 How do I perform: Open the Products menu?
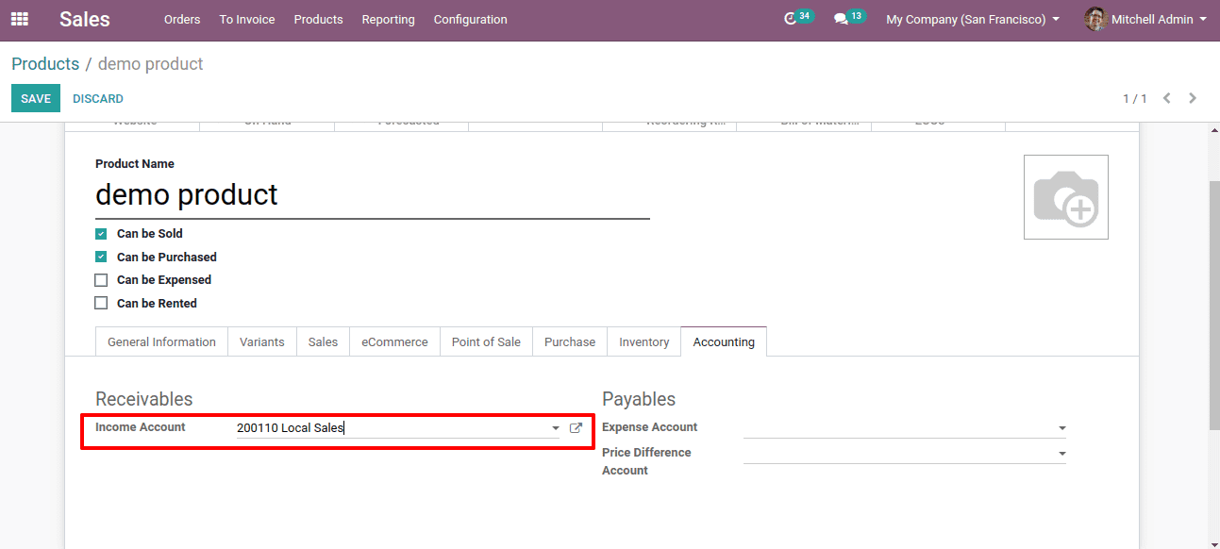[x=318, y=19]
